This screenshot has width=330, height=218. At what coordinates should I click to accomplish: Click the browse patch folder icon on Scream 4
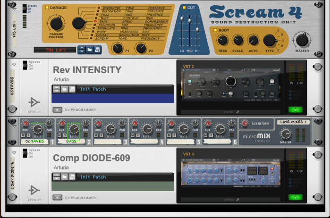click(x=90, y=49)
